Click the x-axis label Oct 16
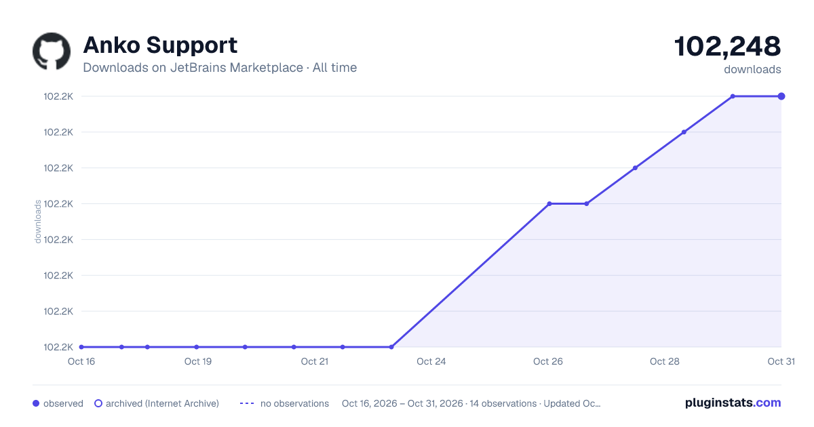Viewport: 814px width, 427px height. coord(81,361)
